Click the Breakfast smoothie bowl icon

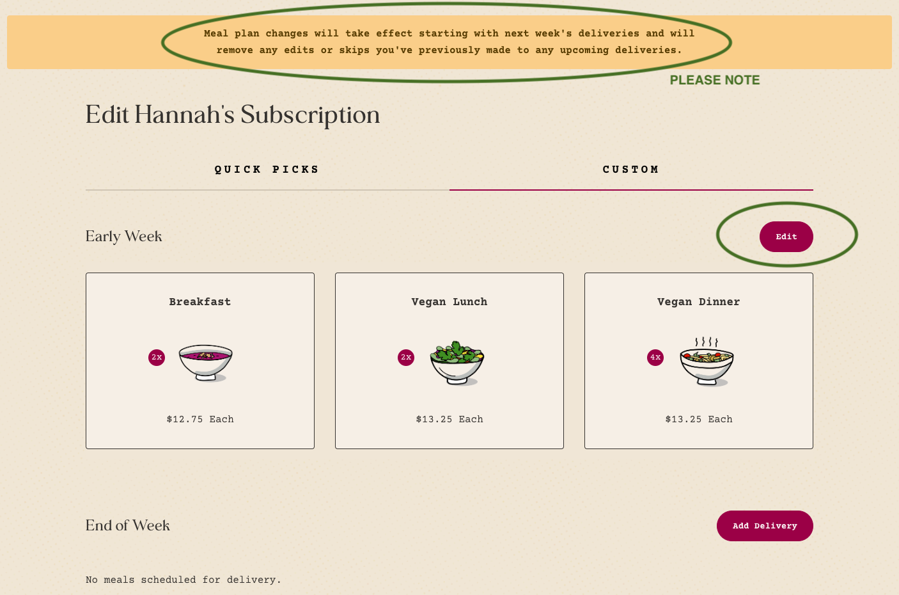coord(205,363)
